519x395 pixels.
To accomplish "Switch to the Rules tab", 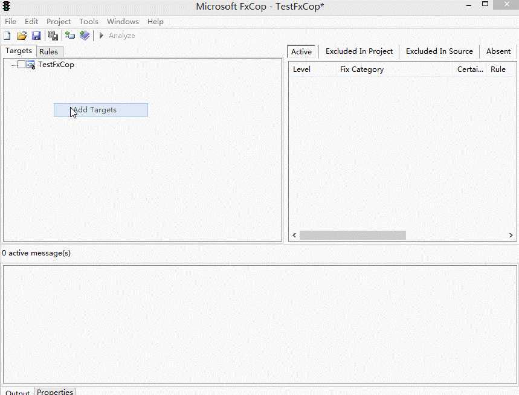I will [x=49, y=51].
